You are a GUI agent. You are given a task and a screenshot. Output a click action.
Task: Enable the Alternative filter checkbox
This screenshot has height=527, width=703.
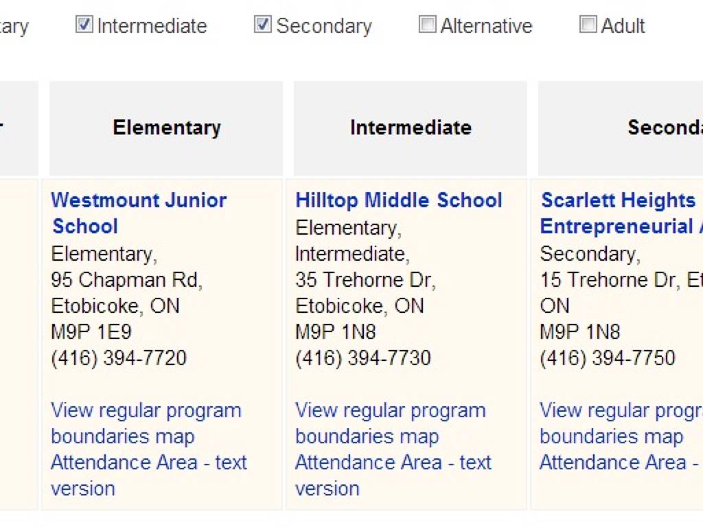coord(427,25)
